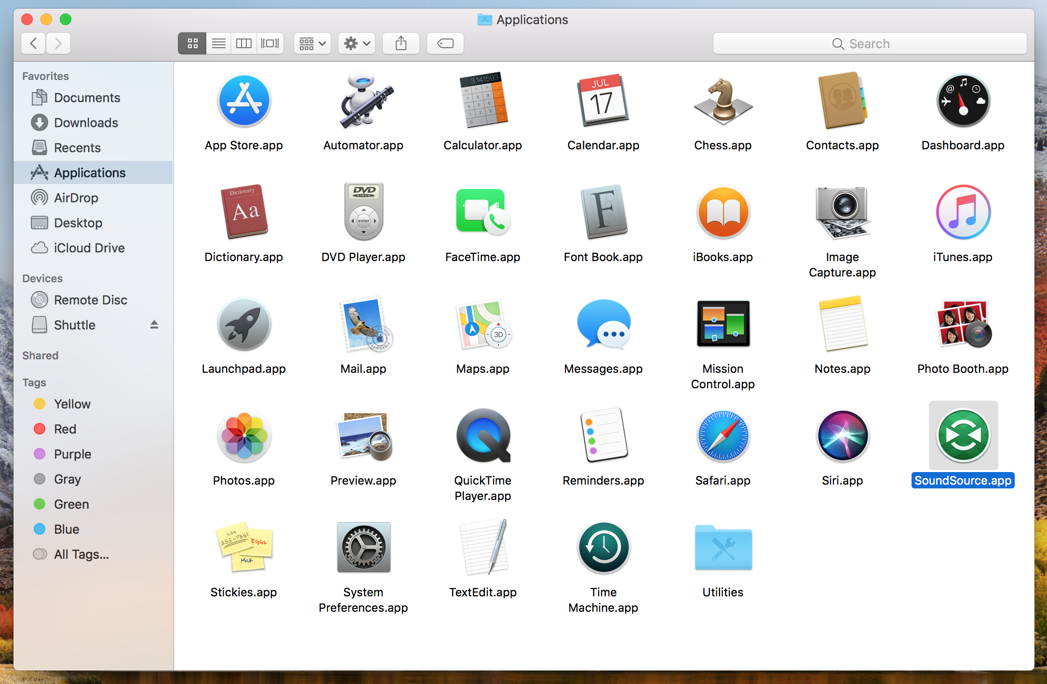This screenshot has width=1047, height=684.
Task: Select the FaceTime app icon
Action: pos(483,212)
